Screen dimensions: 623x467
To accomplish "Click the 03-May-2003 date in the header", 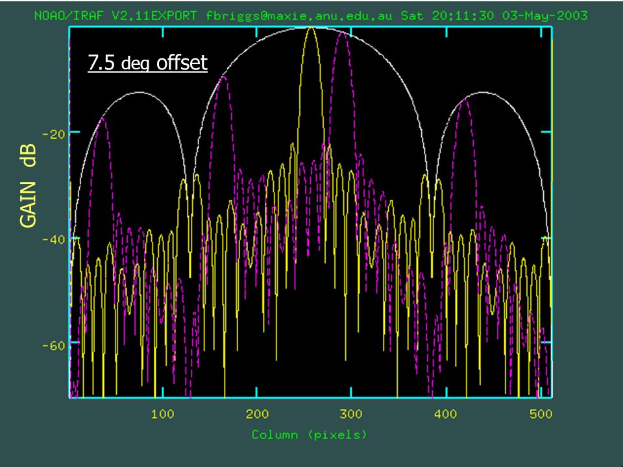I will (x=544, y=16).
